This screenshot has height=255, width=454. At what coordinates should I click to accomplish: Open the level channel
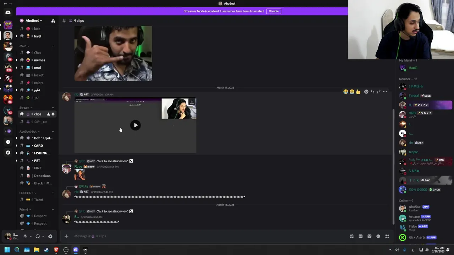(x=37, y=36)
